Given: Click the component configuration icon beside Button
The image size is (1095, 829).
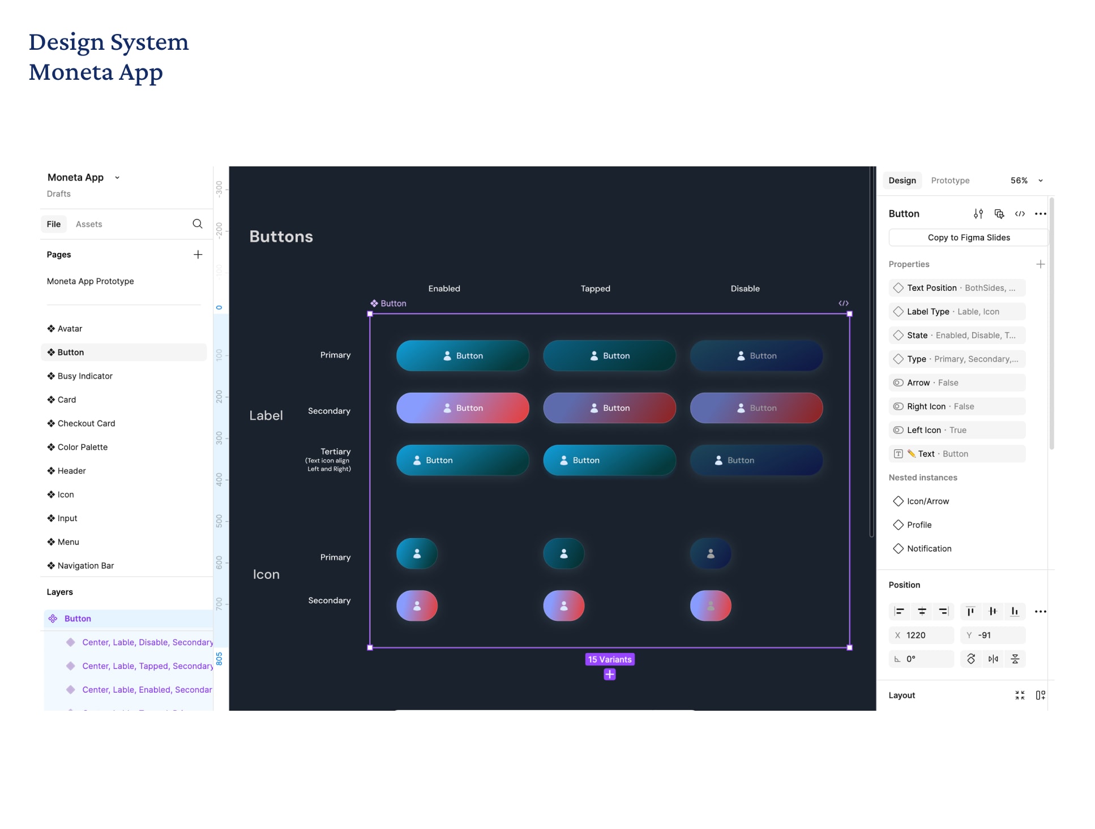Looking at the screenshot, I should 999,214.
